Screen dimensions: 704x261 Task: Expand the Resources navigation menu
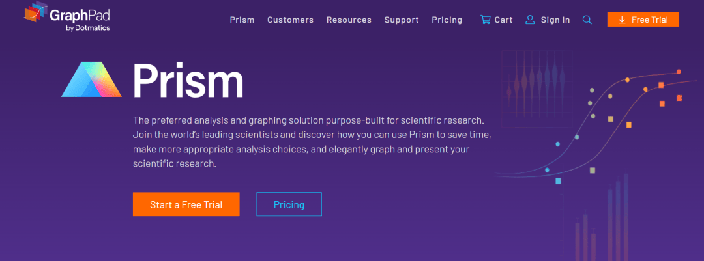click(x=349, y=20)
